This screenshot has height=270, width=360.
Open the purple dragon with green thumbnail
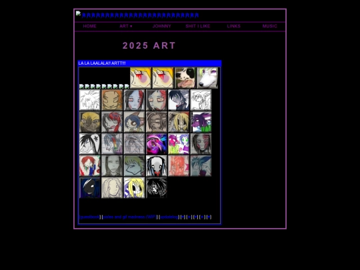pyautogui.click(x=201, y=122)
